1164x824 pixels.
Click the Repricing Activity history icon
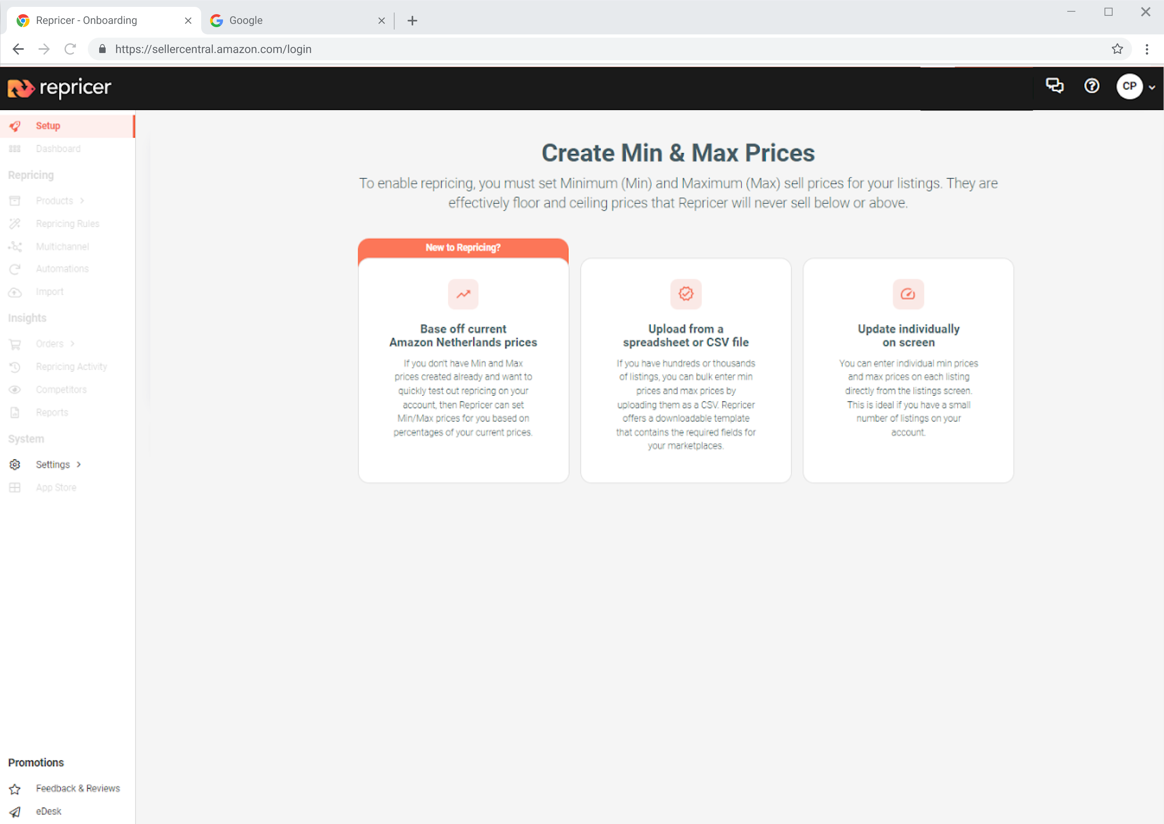pyautogui.click(x=15, y=367)
